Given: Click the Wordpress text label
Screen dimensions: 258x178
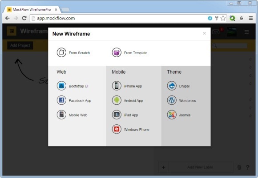Looking at the screenshot, I should point(187,101).
